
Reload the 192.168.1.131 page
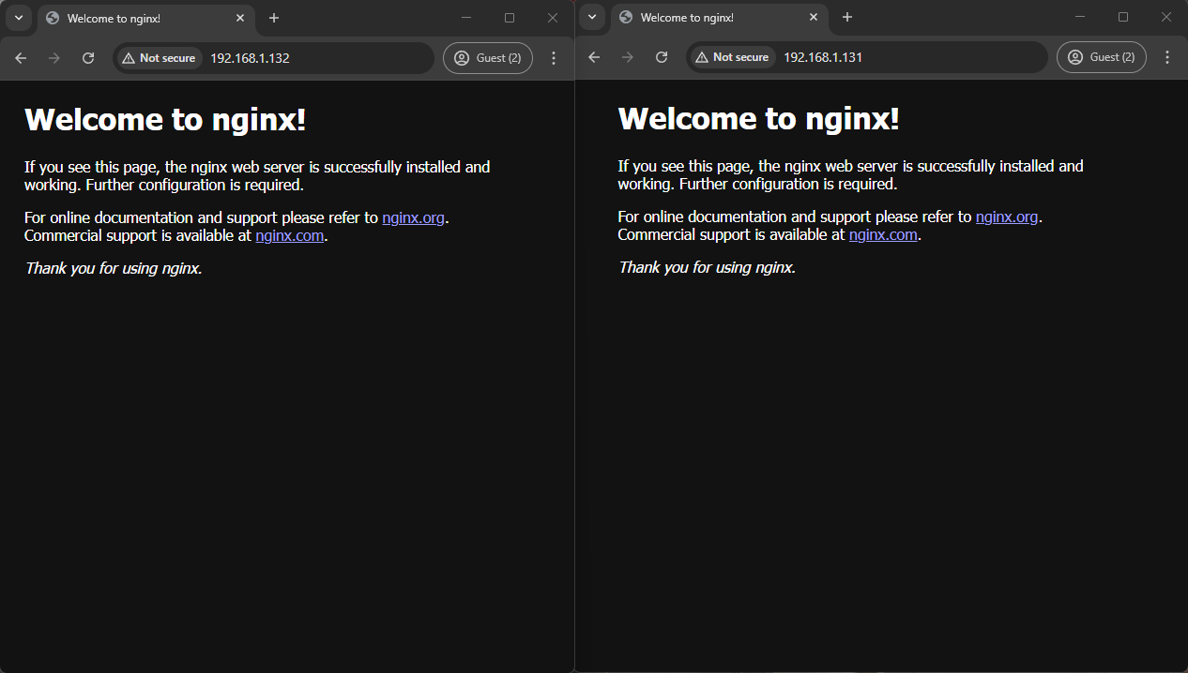coord(662,57)
